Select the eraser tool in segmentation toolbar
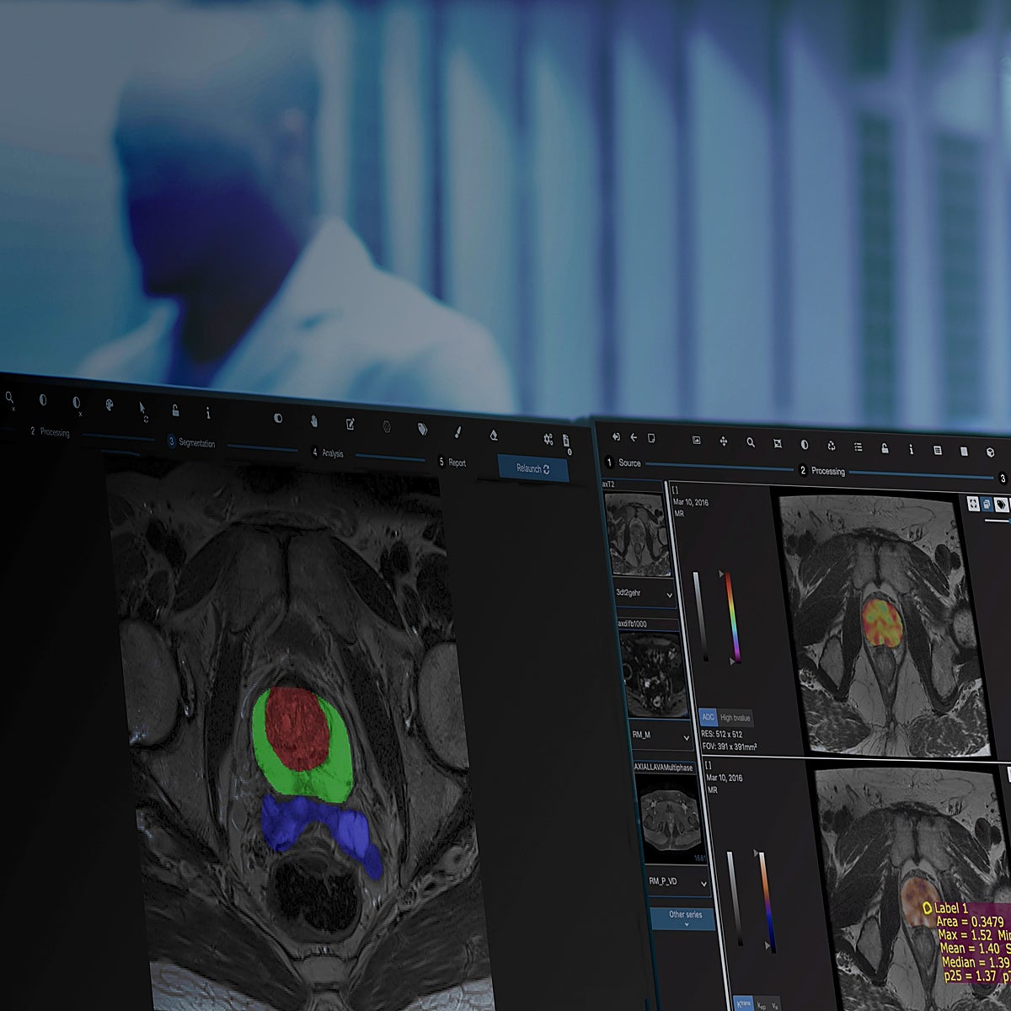Image resolution: width=1011 pixels, height=1011 pixels. 494,435
